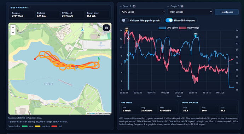244x134 pixels.
Task: Open the Graph 2 info icon
Action: click(182, 6)
